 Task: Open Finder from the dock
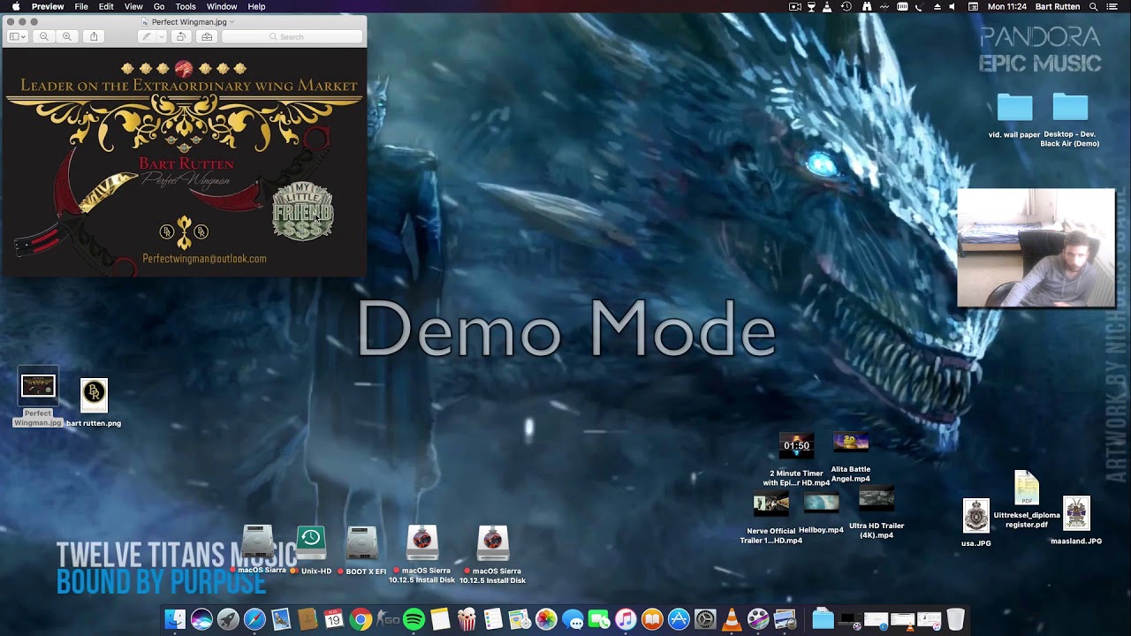pos(175,620)
